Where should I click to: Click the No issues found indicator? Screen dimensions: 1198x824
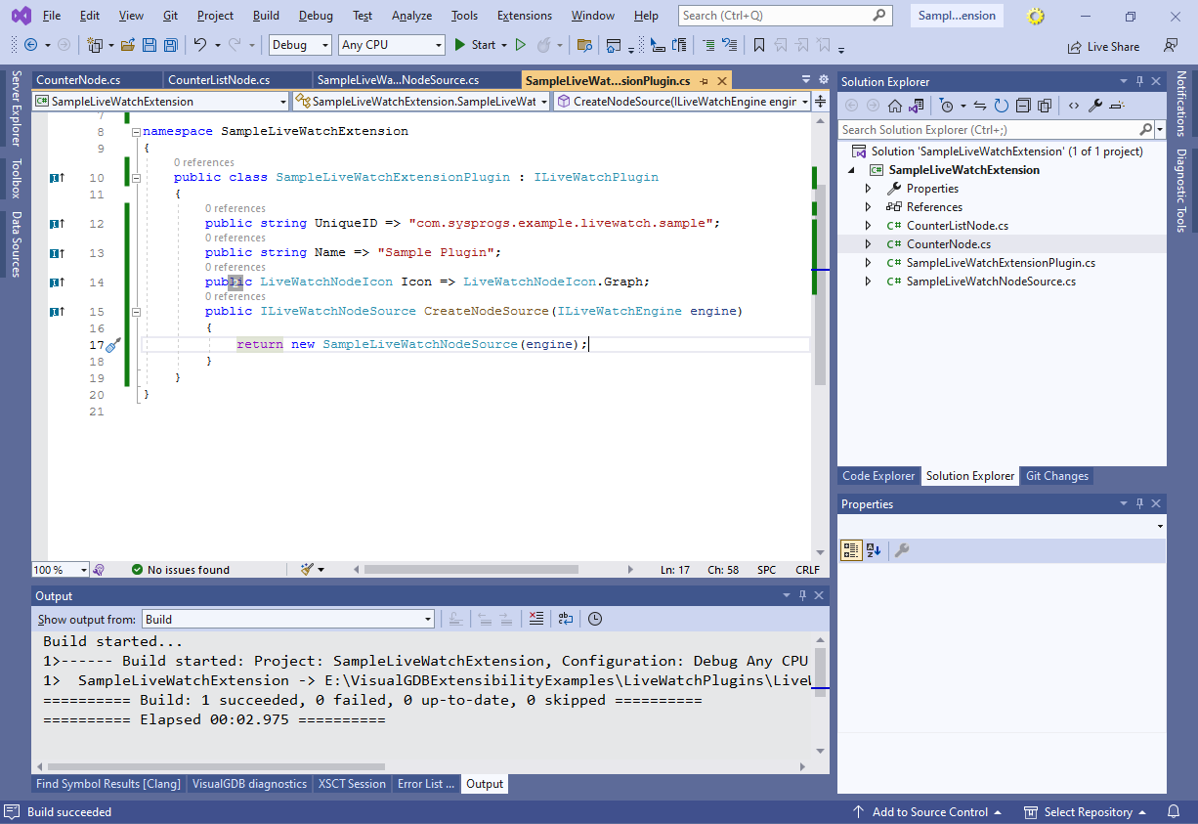[x=181, y=570]
